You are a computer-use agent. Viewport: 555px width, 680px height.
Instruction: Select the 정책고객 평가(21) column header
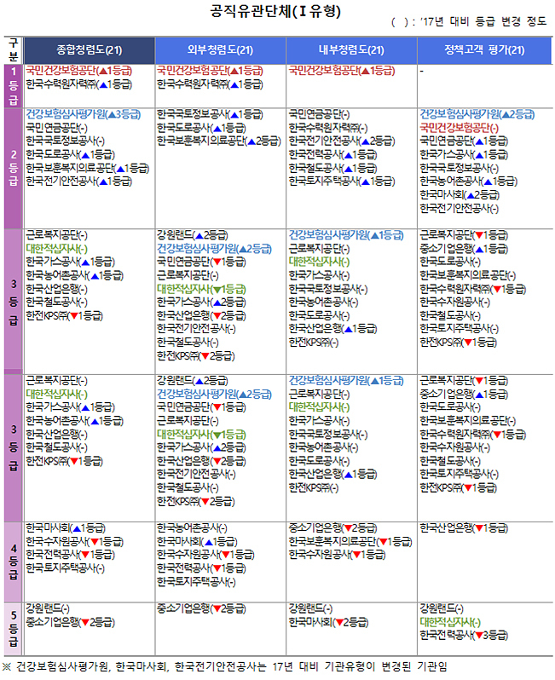tap(485, 50)
